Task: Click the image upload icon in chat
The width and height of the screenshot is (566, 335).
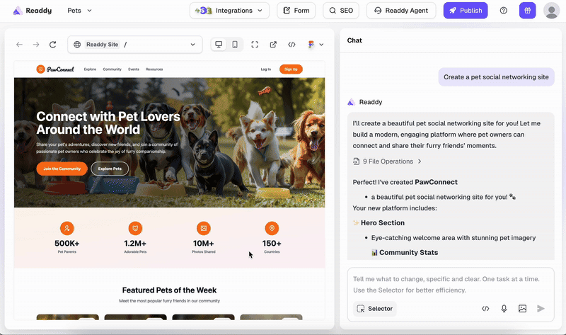Action: tap(523, 309)
